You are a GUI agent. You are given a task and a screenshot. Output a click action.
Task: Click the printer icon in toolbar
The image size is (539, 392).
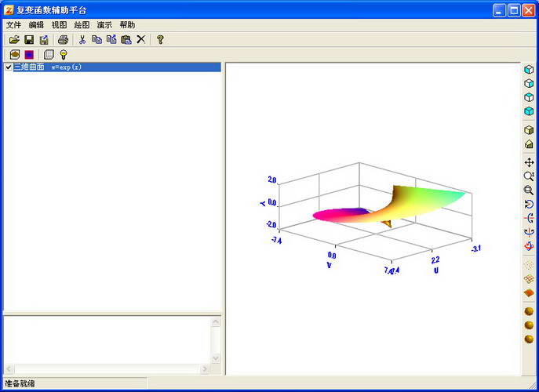[63, 39]
